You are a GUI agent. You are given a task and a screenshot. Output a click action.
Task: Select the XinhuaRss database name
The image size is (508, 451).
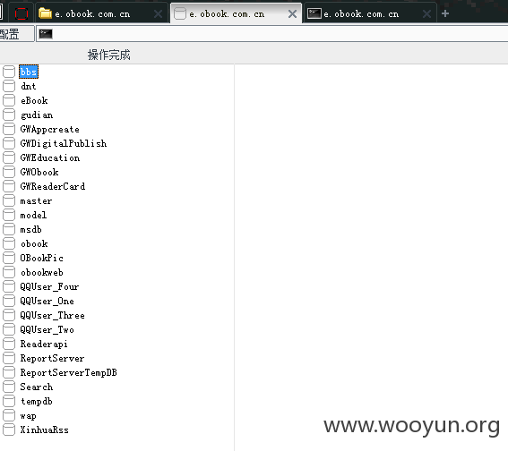pyautogui.click(x=45, y=430)
